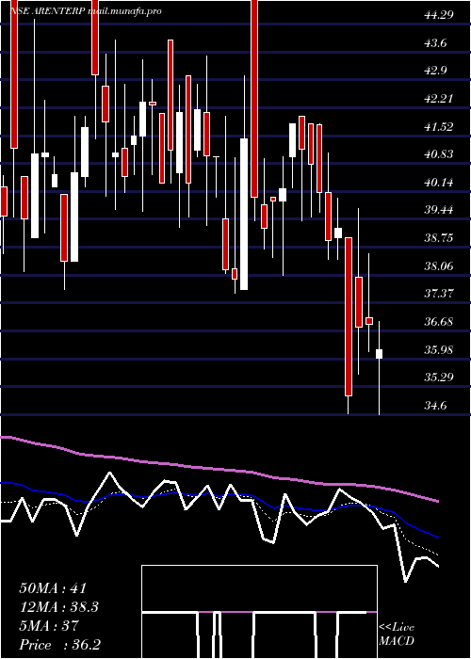The height and width of the screenshot is (659, 471).
Task: Click the 'Price : 36.2' text
Action: click(x=59, y=645)
